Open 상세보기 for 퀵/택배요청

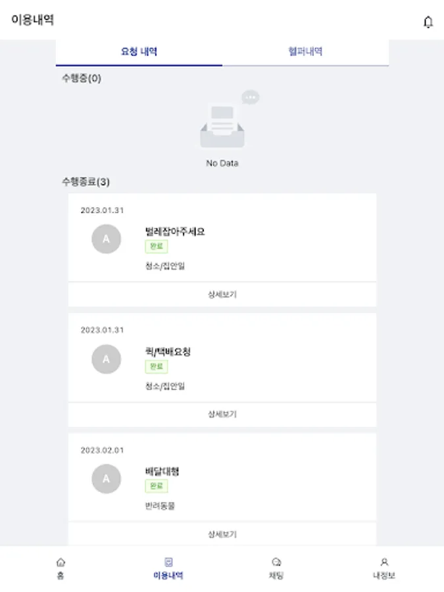[222, 414]
